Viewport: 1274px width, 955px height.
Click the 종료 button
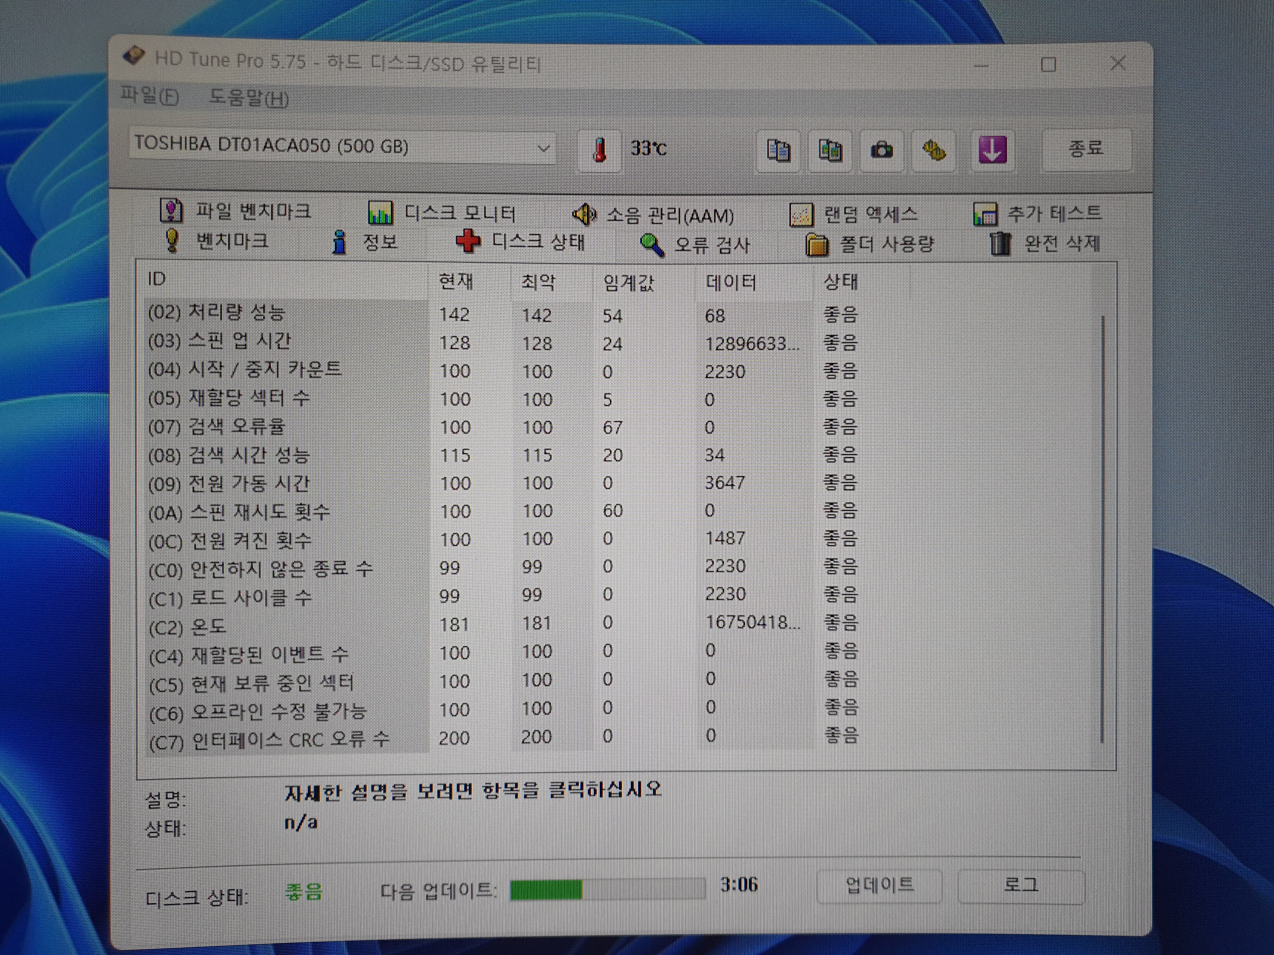coord(1086,148)
